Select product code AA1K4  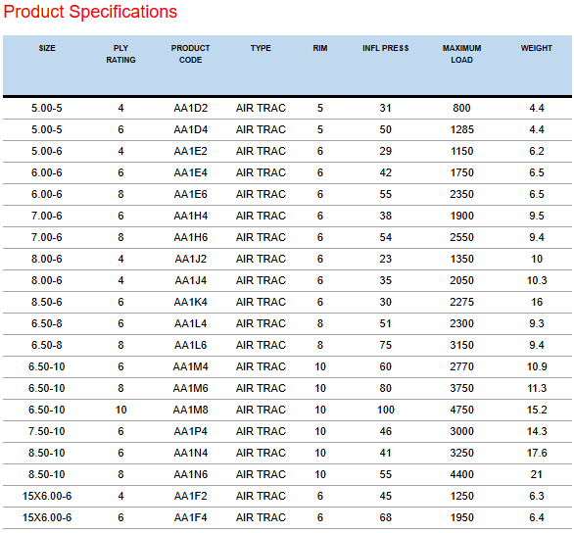pos(190,302)
